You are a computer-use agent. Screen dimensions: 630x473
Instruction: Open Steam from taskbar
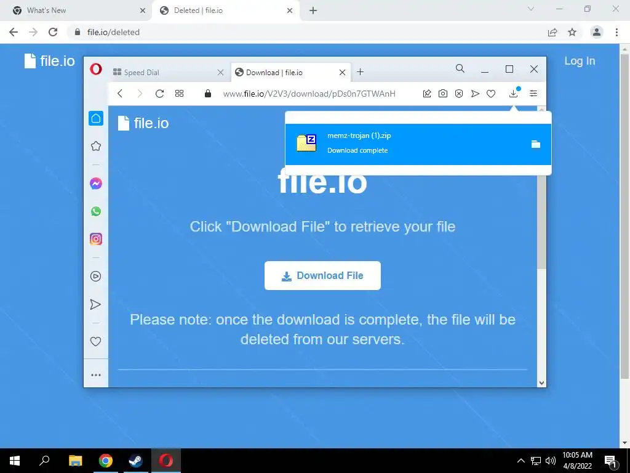point(135,461)
